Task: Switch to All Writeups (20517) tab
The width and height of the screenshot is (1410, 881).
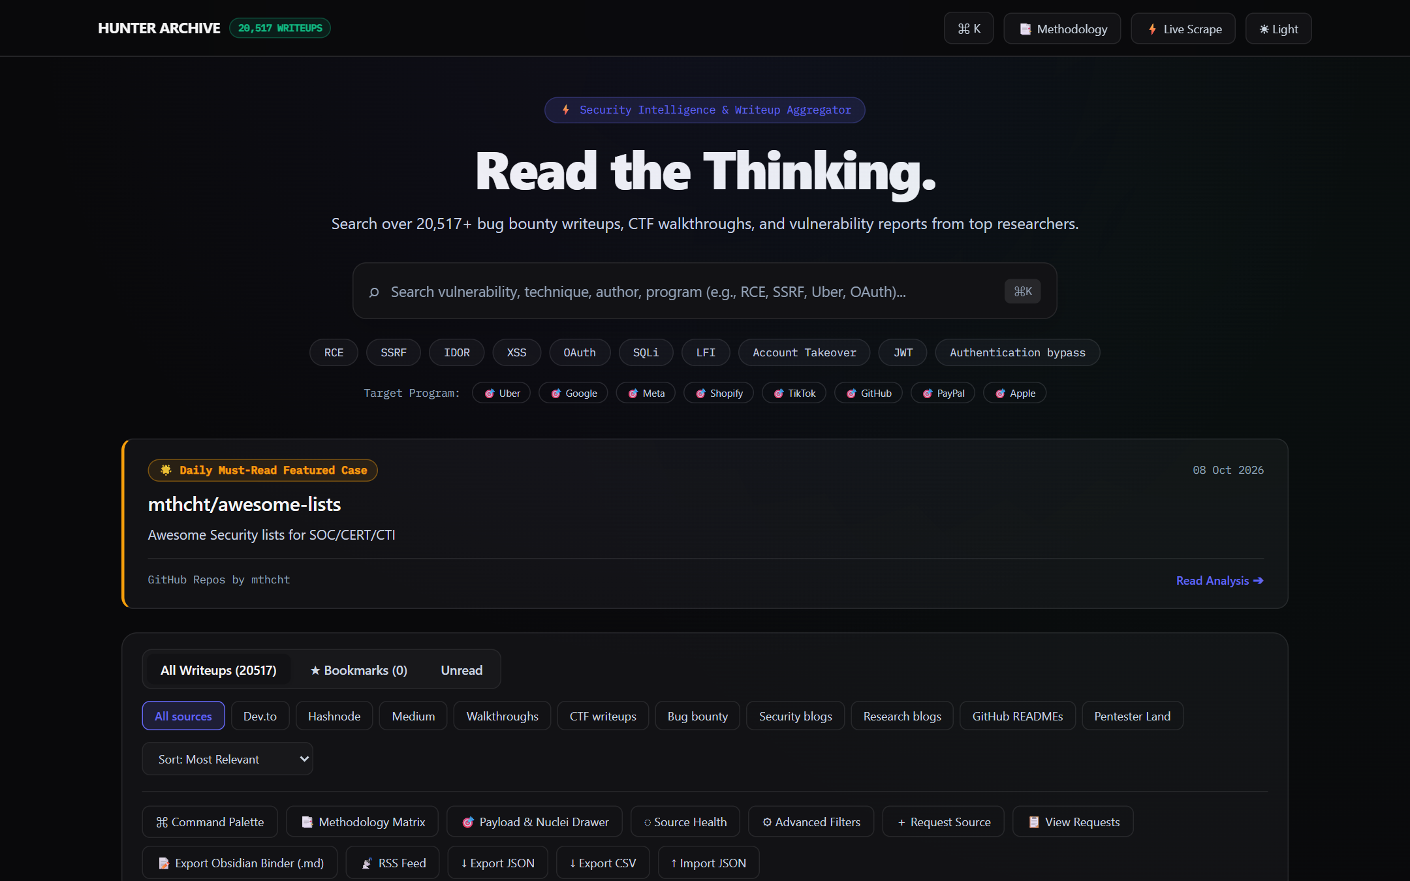Action: click(219, 670)
